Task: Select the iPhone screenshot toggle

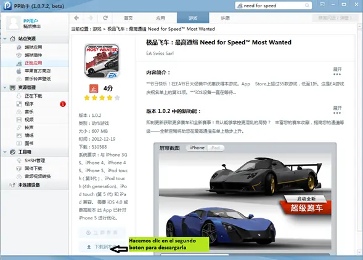Action: (x=197, y=148)
